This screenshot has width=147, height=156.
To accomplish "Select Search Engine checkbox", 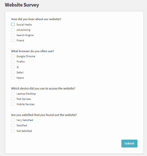I will tap(13, 35).
